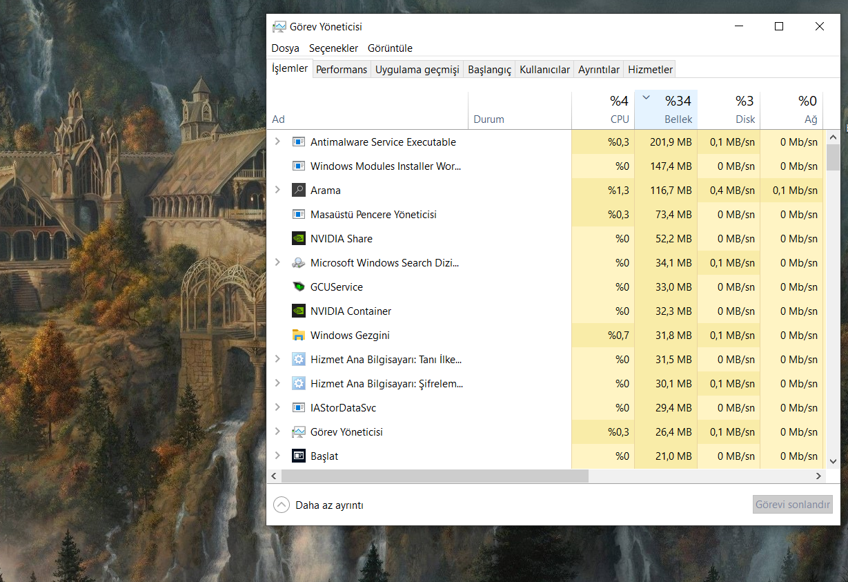Select the 21,0 MB memory cell

(x=666, y=456)
